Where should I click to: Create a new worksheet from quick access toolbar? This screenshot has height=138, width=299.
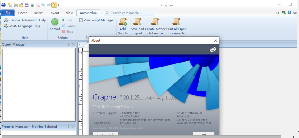(x=15, y=5)
